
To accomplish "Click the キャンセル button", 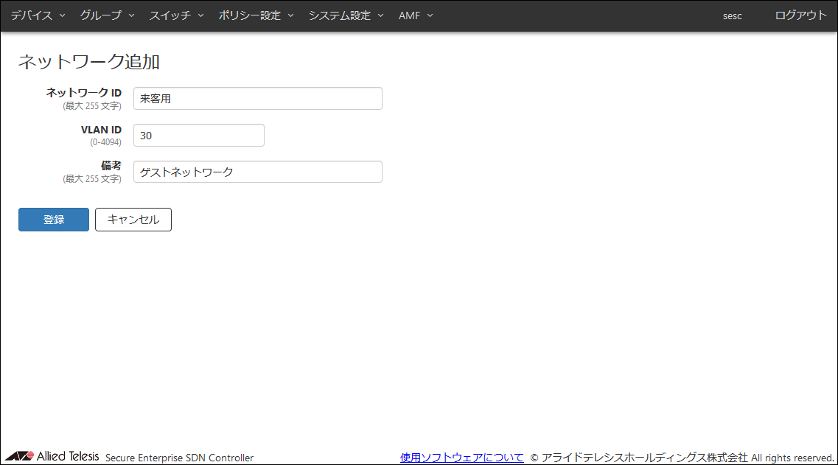I will pyautogui.click(x=133, y=220).
